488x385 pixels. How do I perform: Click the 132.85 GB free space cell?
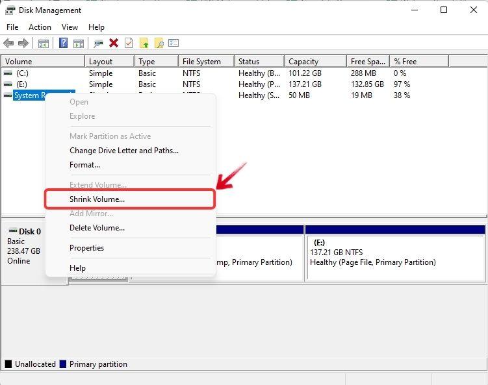coord(367,84)
